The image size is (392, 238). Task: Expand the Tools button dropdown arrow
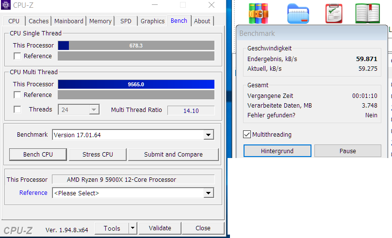point(133,228)
